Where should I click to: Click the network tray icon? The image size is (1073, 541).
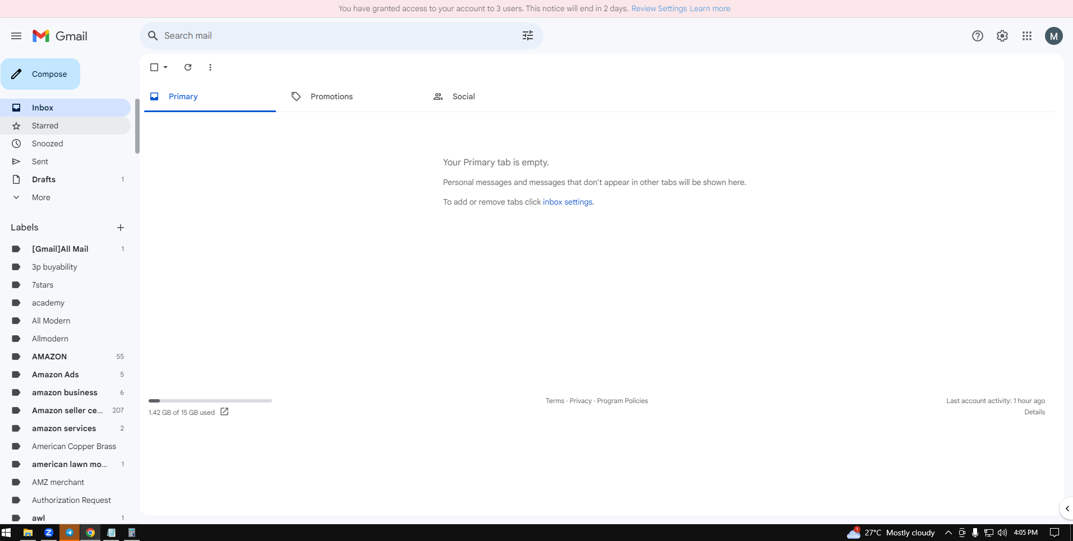point(989,533)
